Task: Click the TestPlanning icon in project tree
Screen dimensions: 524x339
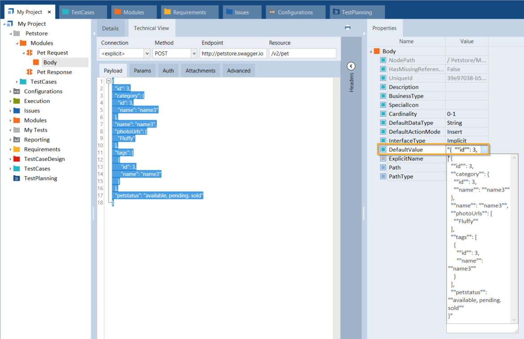Action: click(17, 178)
